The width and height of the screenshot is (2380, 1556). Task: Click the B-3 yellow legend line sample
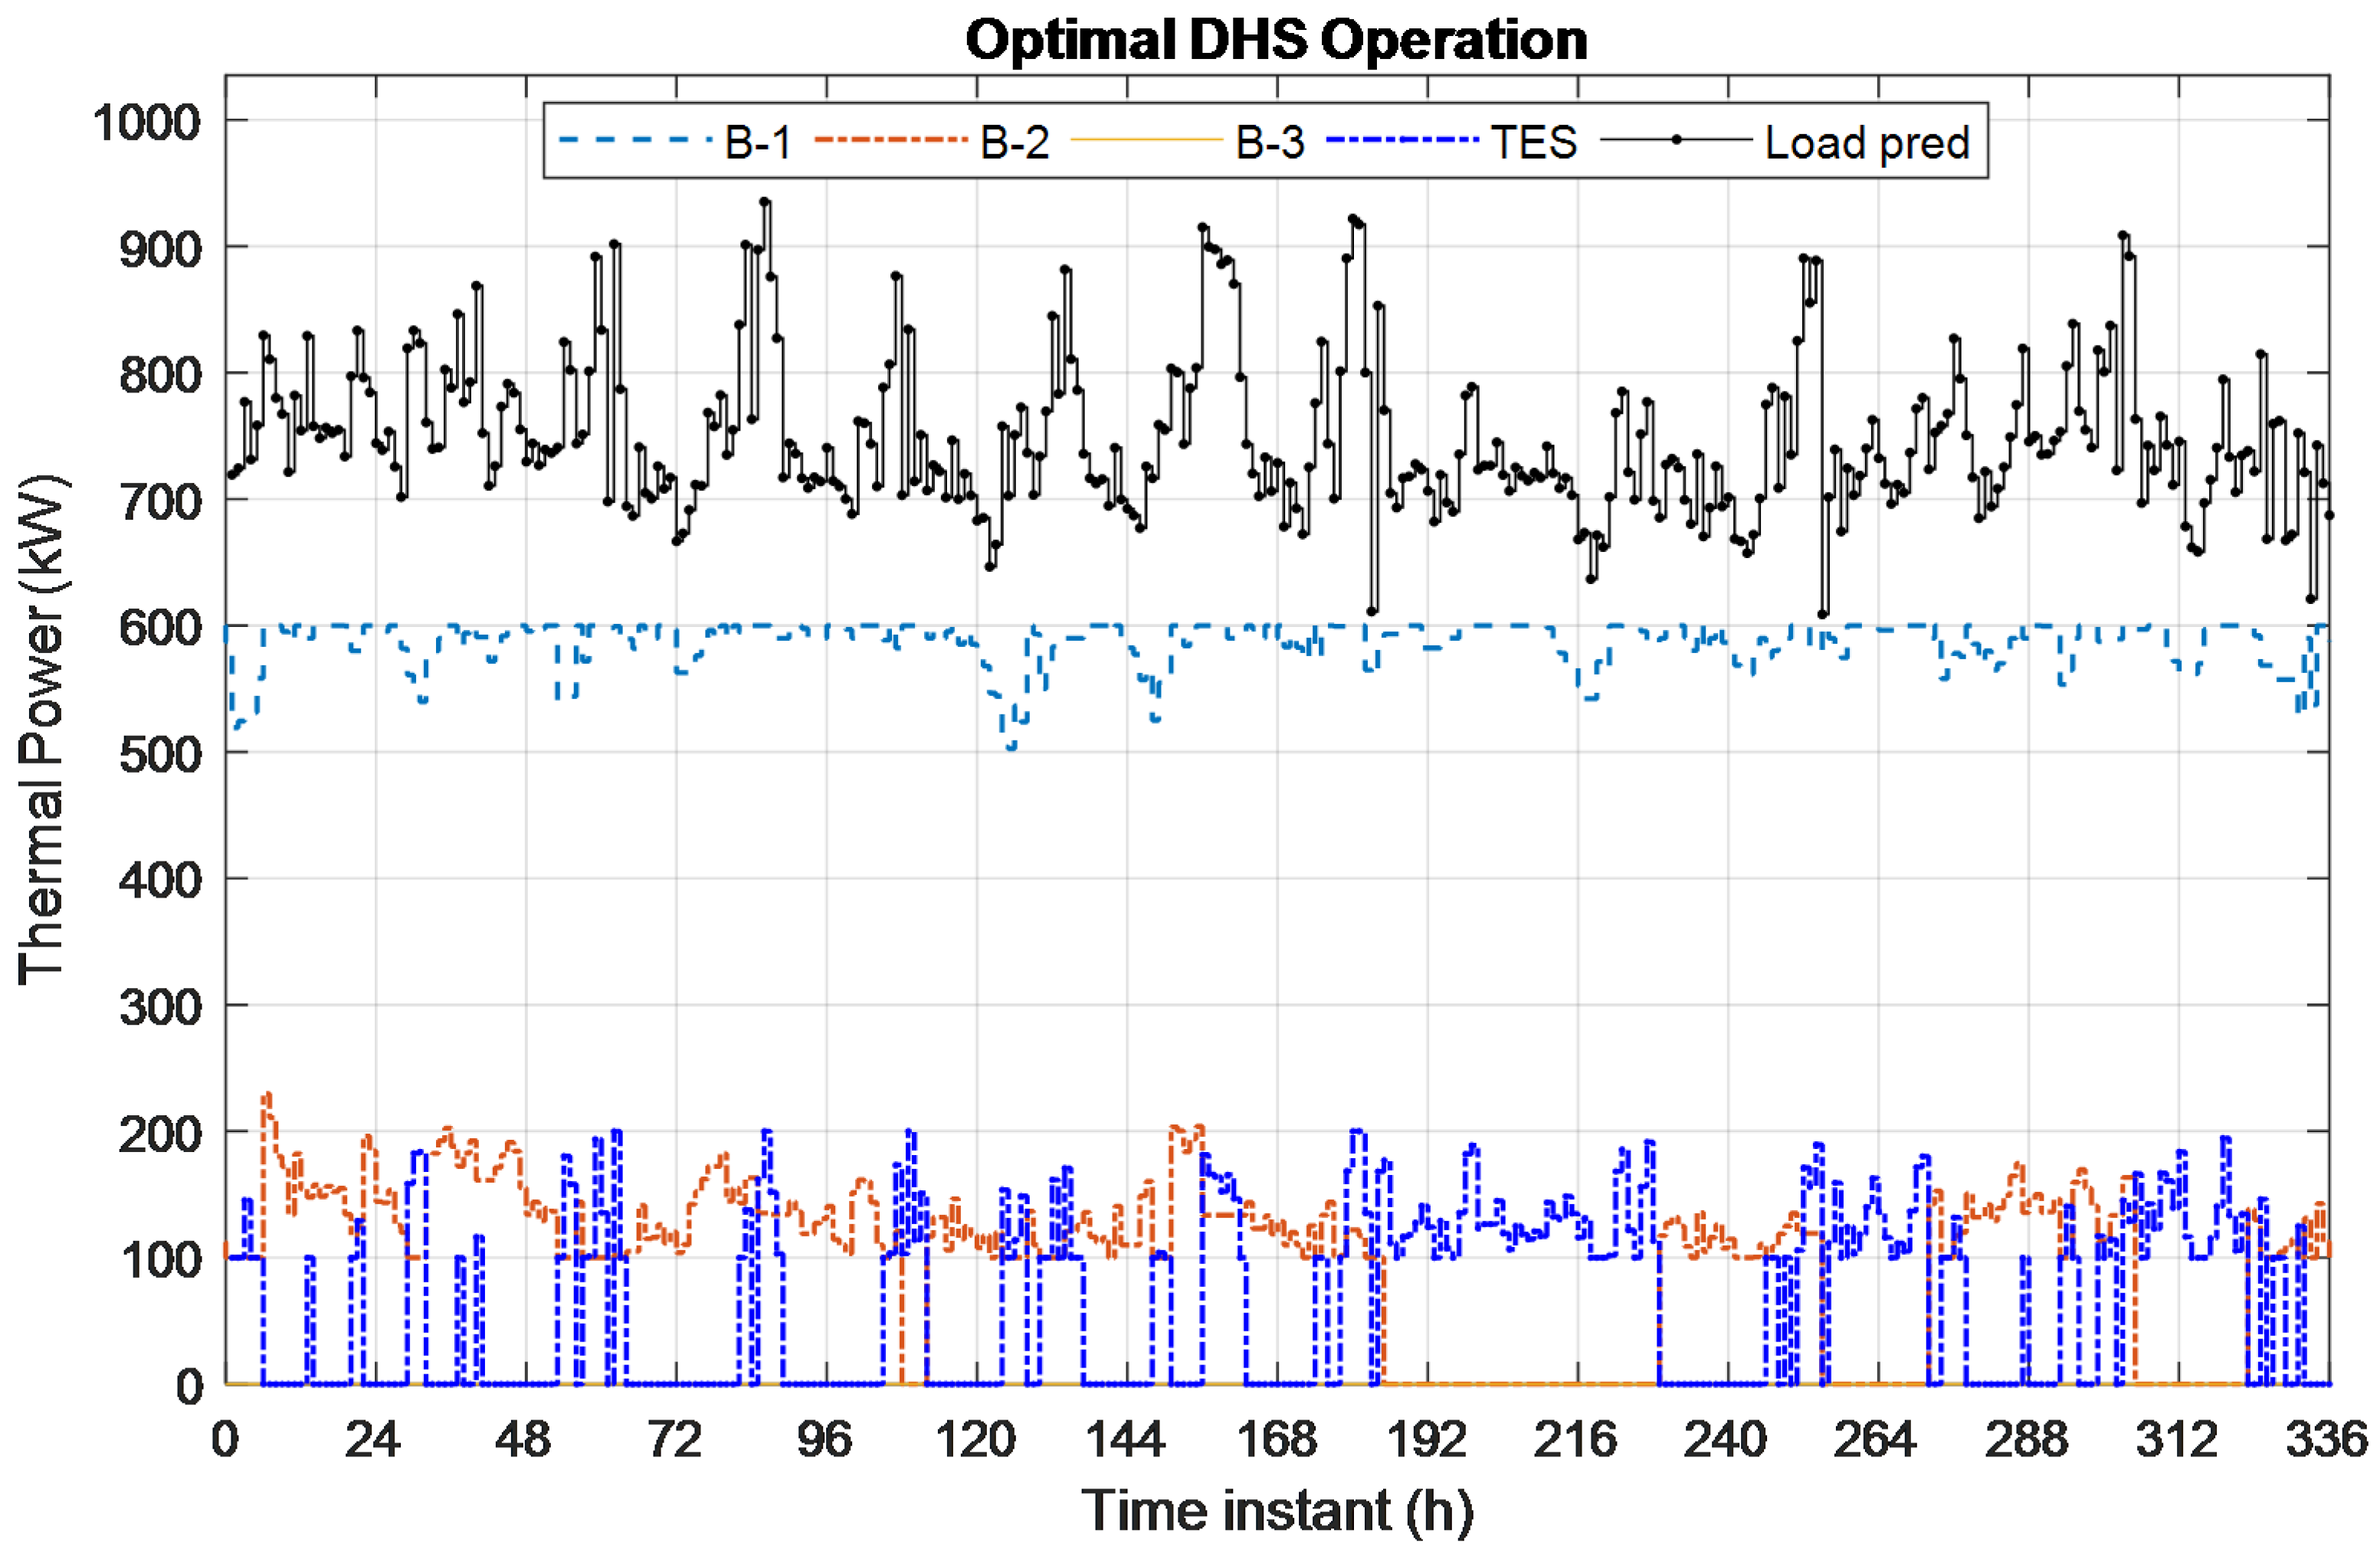(1147, 140)
